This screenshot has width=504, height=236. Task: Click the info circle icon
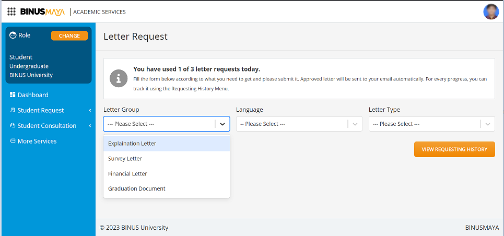click(119, 78)
